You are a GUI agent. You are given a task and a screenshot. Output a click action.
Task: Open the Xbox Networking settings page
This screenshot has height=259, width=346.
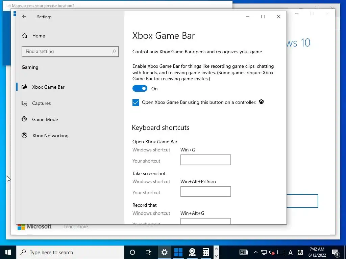70,136
